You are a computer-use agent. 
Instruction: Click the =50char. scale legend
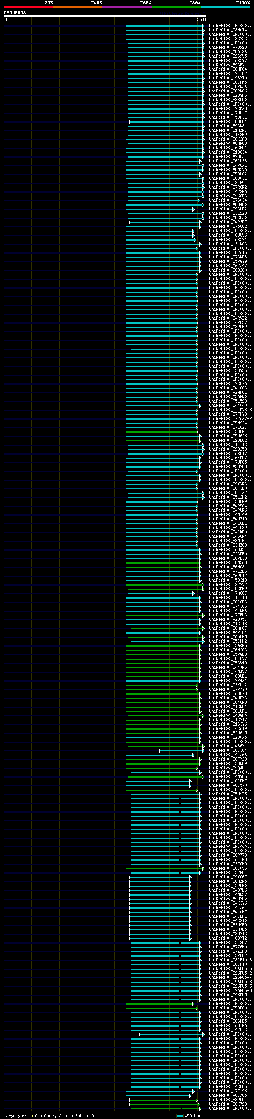(190, 1115)
